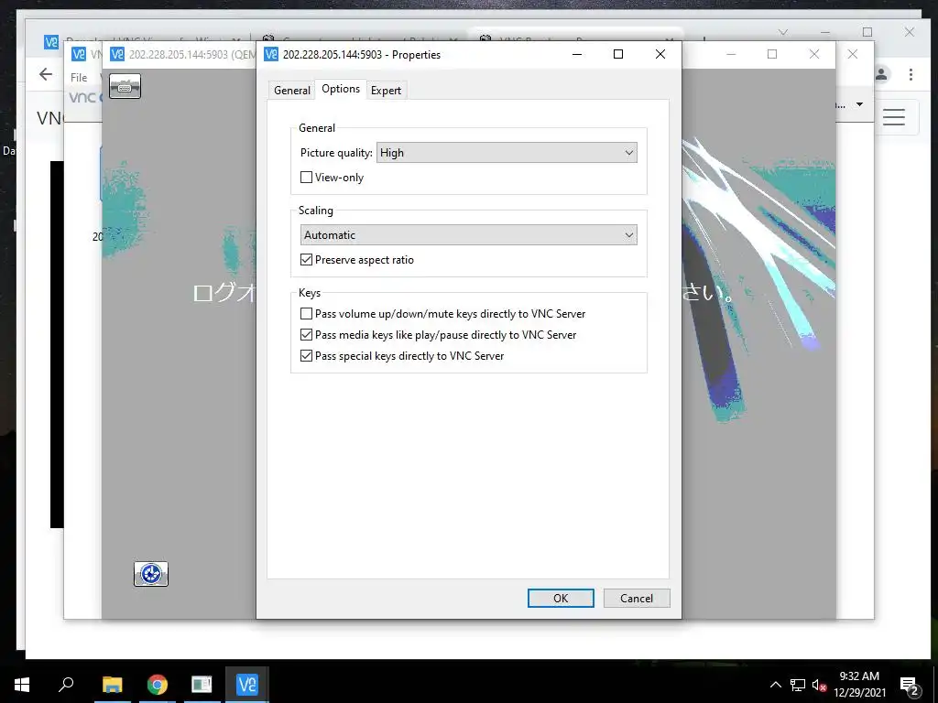Minimize the Properties dialog

[x=577, y=54]
